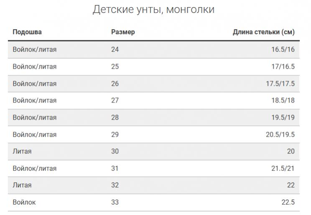Click the 17.5/17.5 insole length cell
The width and height of the screenshot is (311, 215).
click(x=280, y=84)
